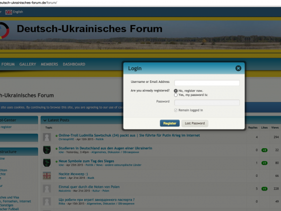Viewport: 281px width, 211px height.
Task: Open Що робити при втраті паспорта topic
Action: point(96,200)
